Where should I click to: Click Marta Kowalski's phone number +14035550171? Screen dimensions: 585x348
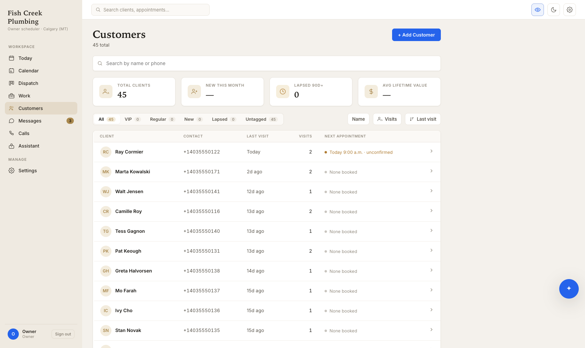click(x=202, y=172)
